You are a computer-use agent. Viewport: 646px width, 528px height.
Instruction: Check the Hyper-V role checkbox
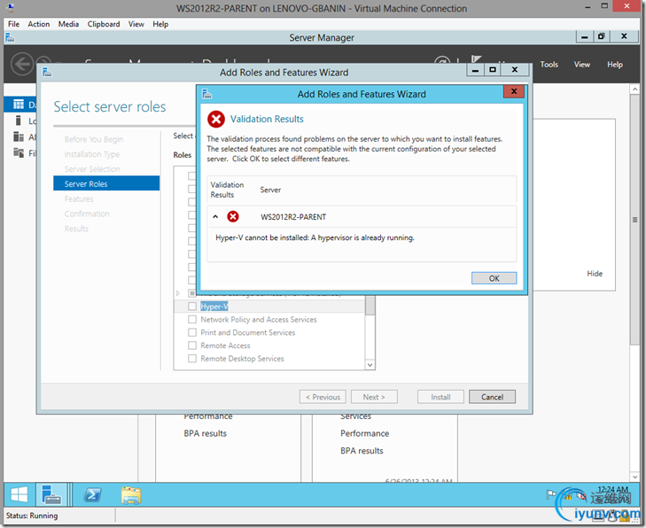(192, 306)
